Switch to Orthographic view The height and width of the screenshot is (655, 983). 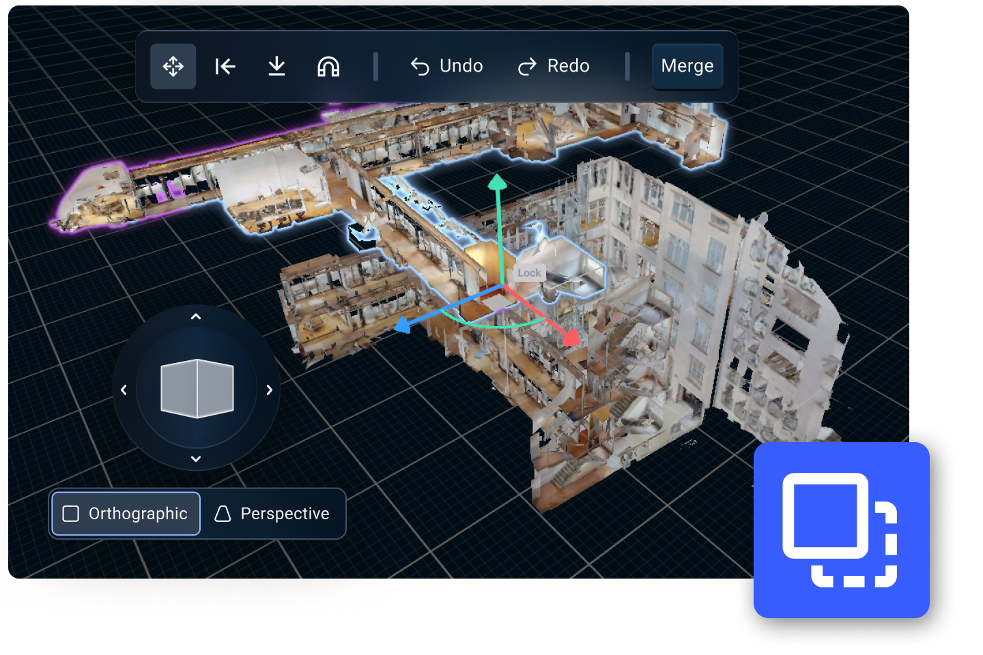point(126,514)
